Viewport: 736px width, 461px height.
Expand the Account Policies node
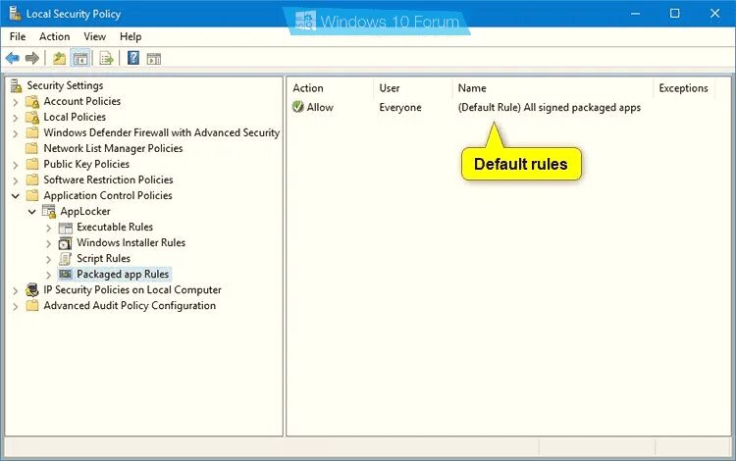click(16, 102)
